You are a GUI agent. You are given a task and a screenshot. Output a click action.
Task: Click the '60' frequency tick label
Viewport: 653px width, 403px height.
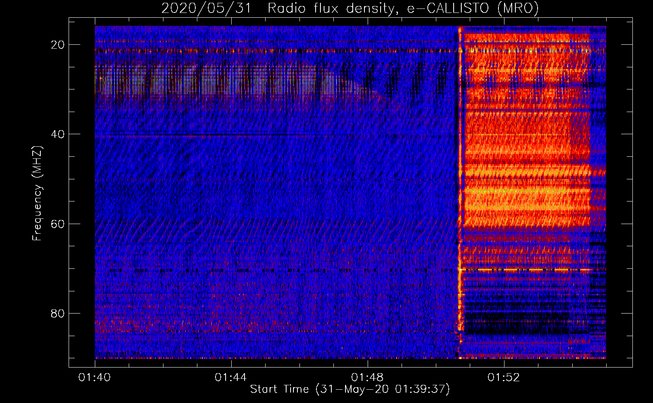(58, 224)
